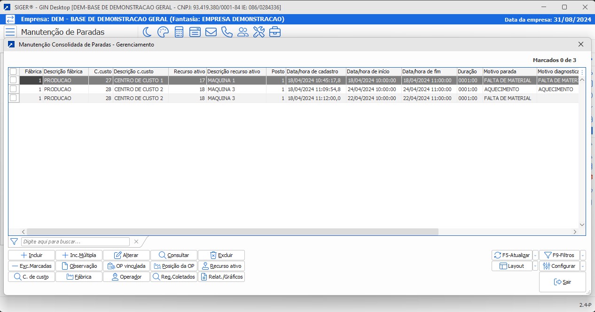
Task: Click the envelope mail icon
Action: [x=211, y=32]
